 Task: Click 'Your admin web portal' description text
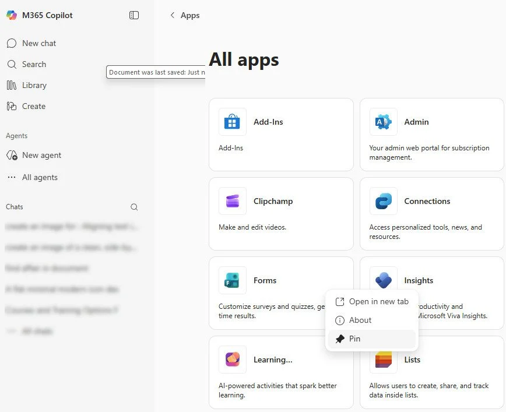click(x=429, y=153)
